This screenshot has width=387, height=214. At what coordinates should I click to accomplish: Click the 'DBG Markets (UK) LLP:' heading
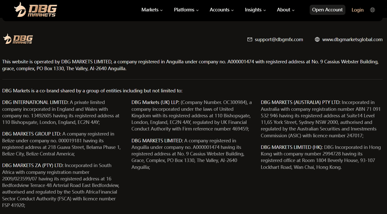coord(155,102)
